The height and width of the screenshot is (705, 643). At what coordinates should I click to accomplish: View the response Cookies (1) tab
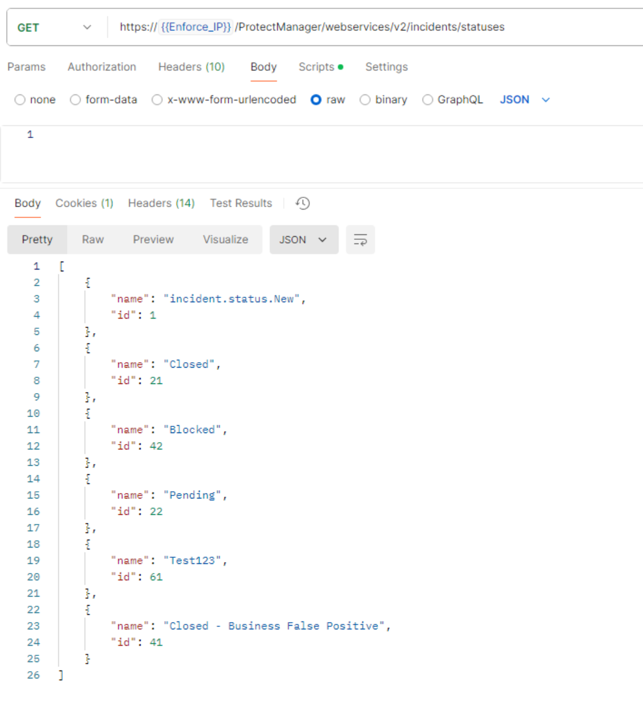coord(84,204)
